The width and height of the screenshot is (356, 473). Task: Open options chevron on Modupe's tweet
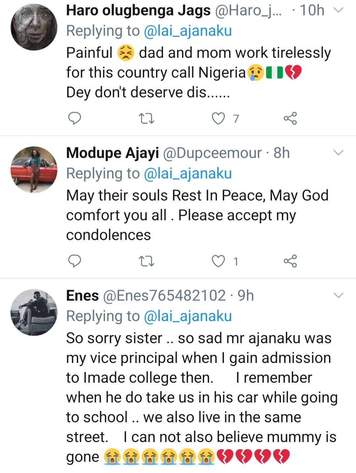[339, 153]
